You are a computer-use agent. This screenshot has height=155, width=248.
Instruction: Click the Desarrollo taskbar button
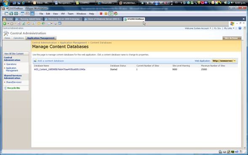pyautogui.click(x=107, y=3)
